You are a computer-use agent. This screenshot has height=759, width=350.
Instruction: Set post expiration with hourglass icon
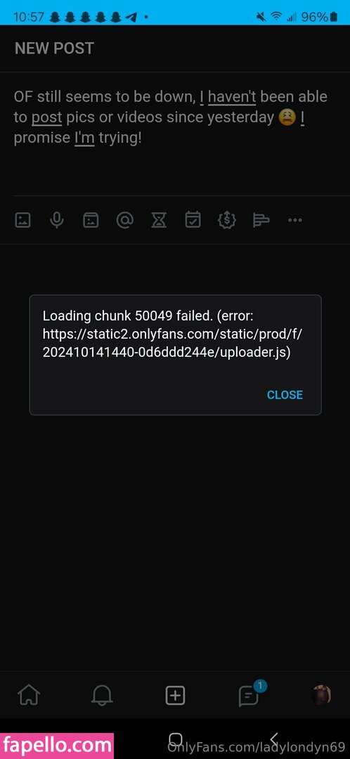tap(159, 220)
